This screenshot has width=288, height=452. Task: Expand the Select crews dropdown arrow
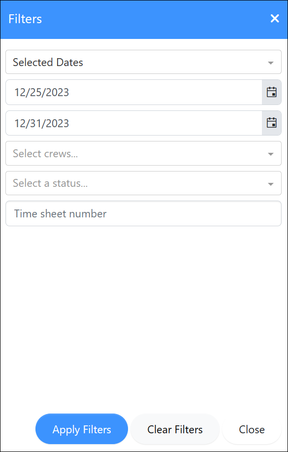(x=270, y=154)
